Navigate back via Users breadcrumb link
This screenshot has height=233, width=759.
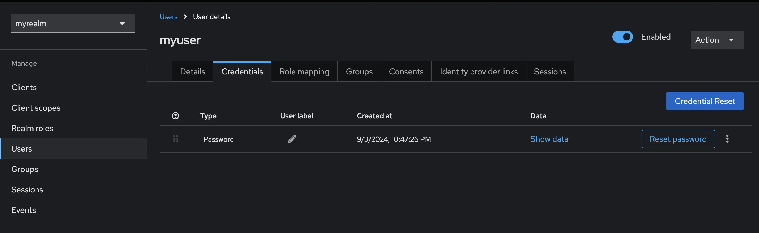(169, 17)
